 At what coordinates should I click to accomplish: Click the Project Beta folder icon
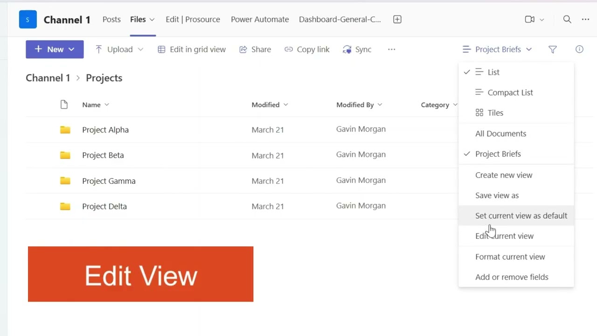65,155
